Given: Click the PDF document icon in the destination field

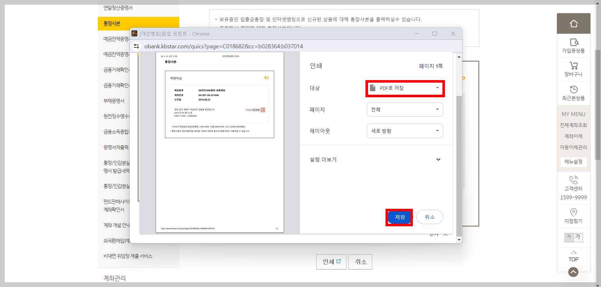Looking at the screenshot, I should (372, 88).
